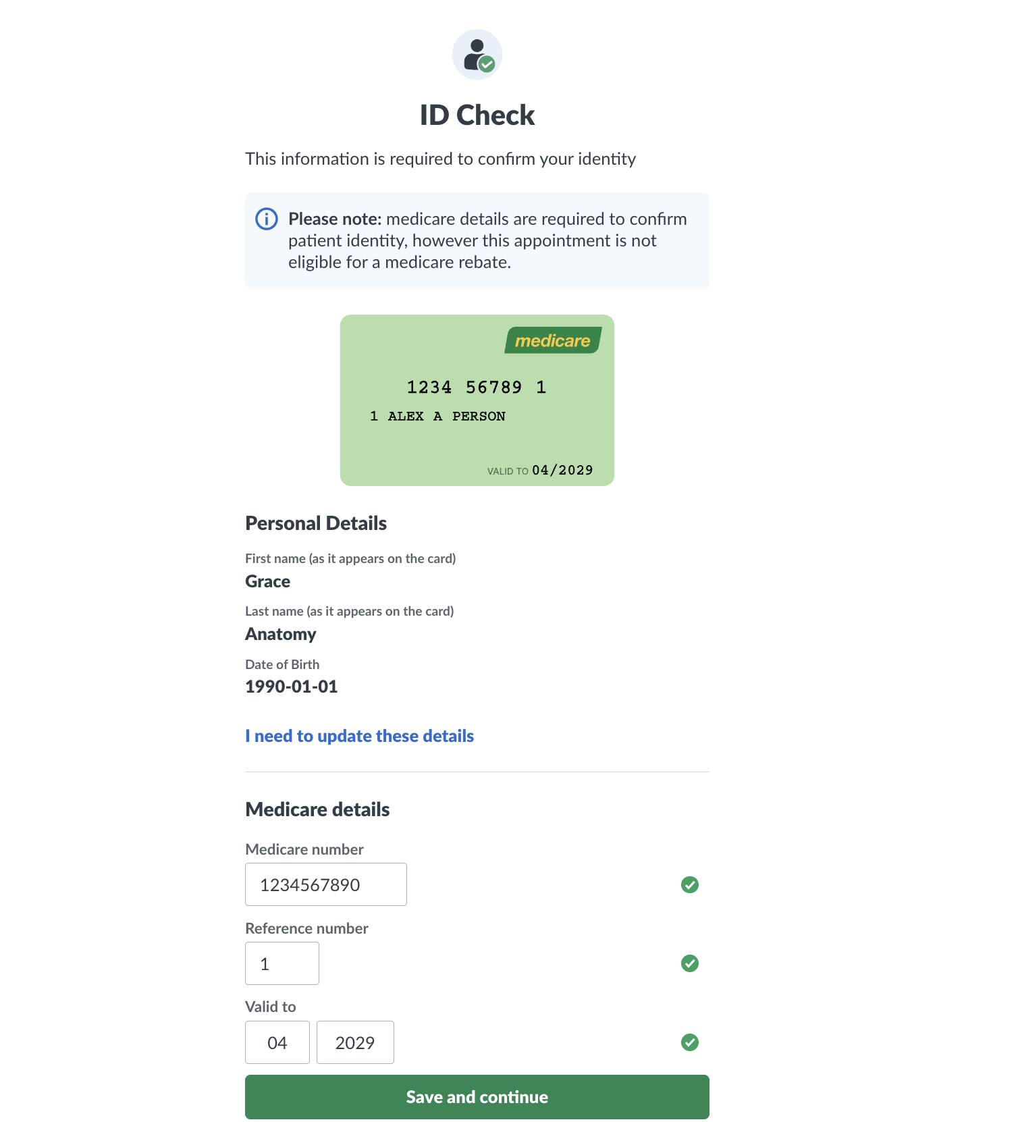Click the info icon beside Please note
Viewport: 1018px width, 1122px height.
point(267,219)
